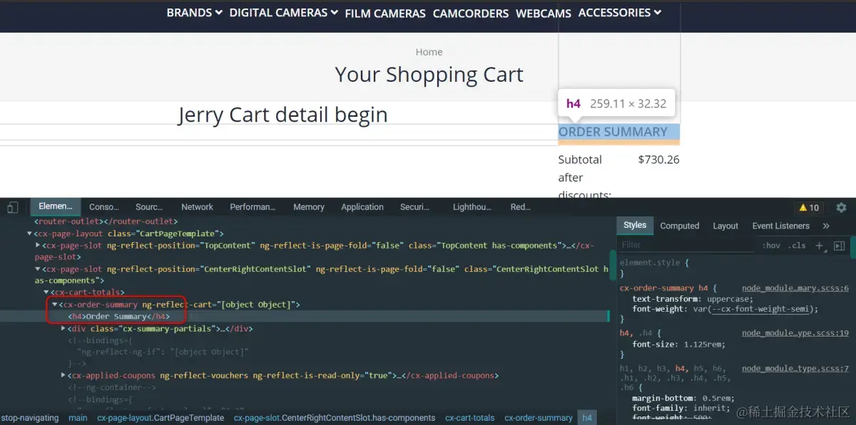The image size is (856, 425).
Task: Open node_module…type.scss:7 source link
Action: pos(795,369)
